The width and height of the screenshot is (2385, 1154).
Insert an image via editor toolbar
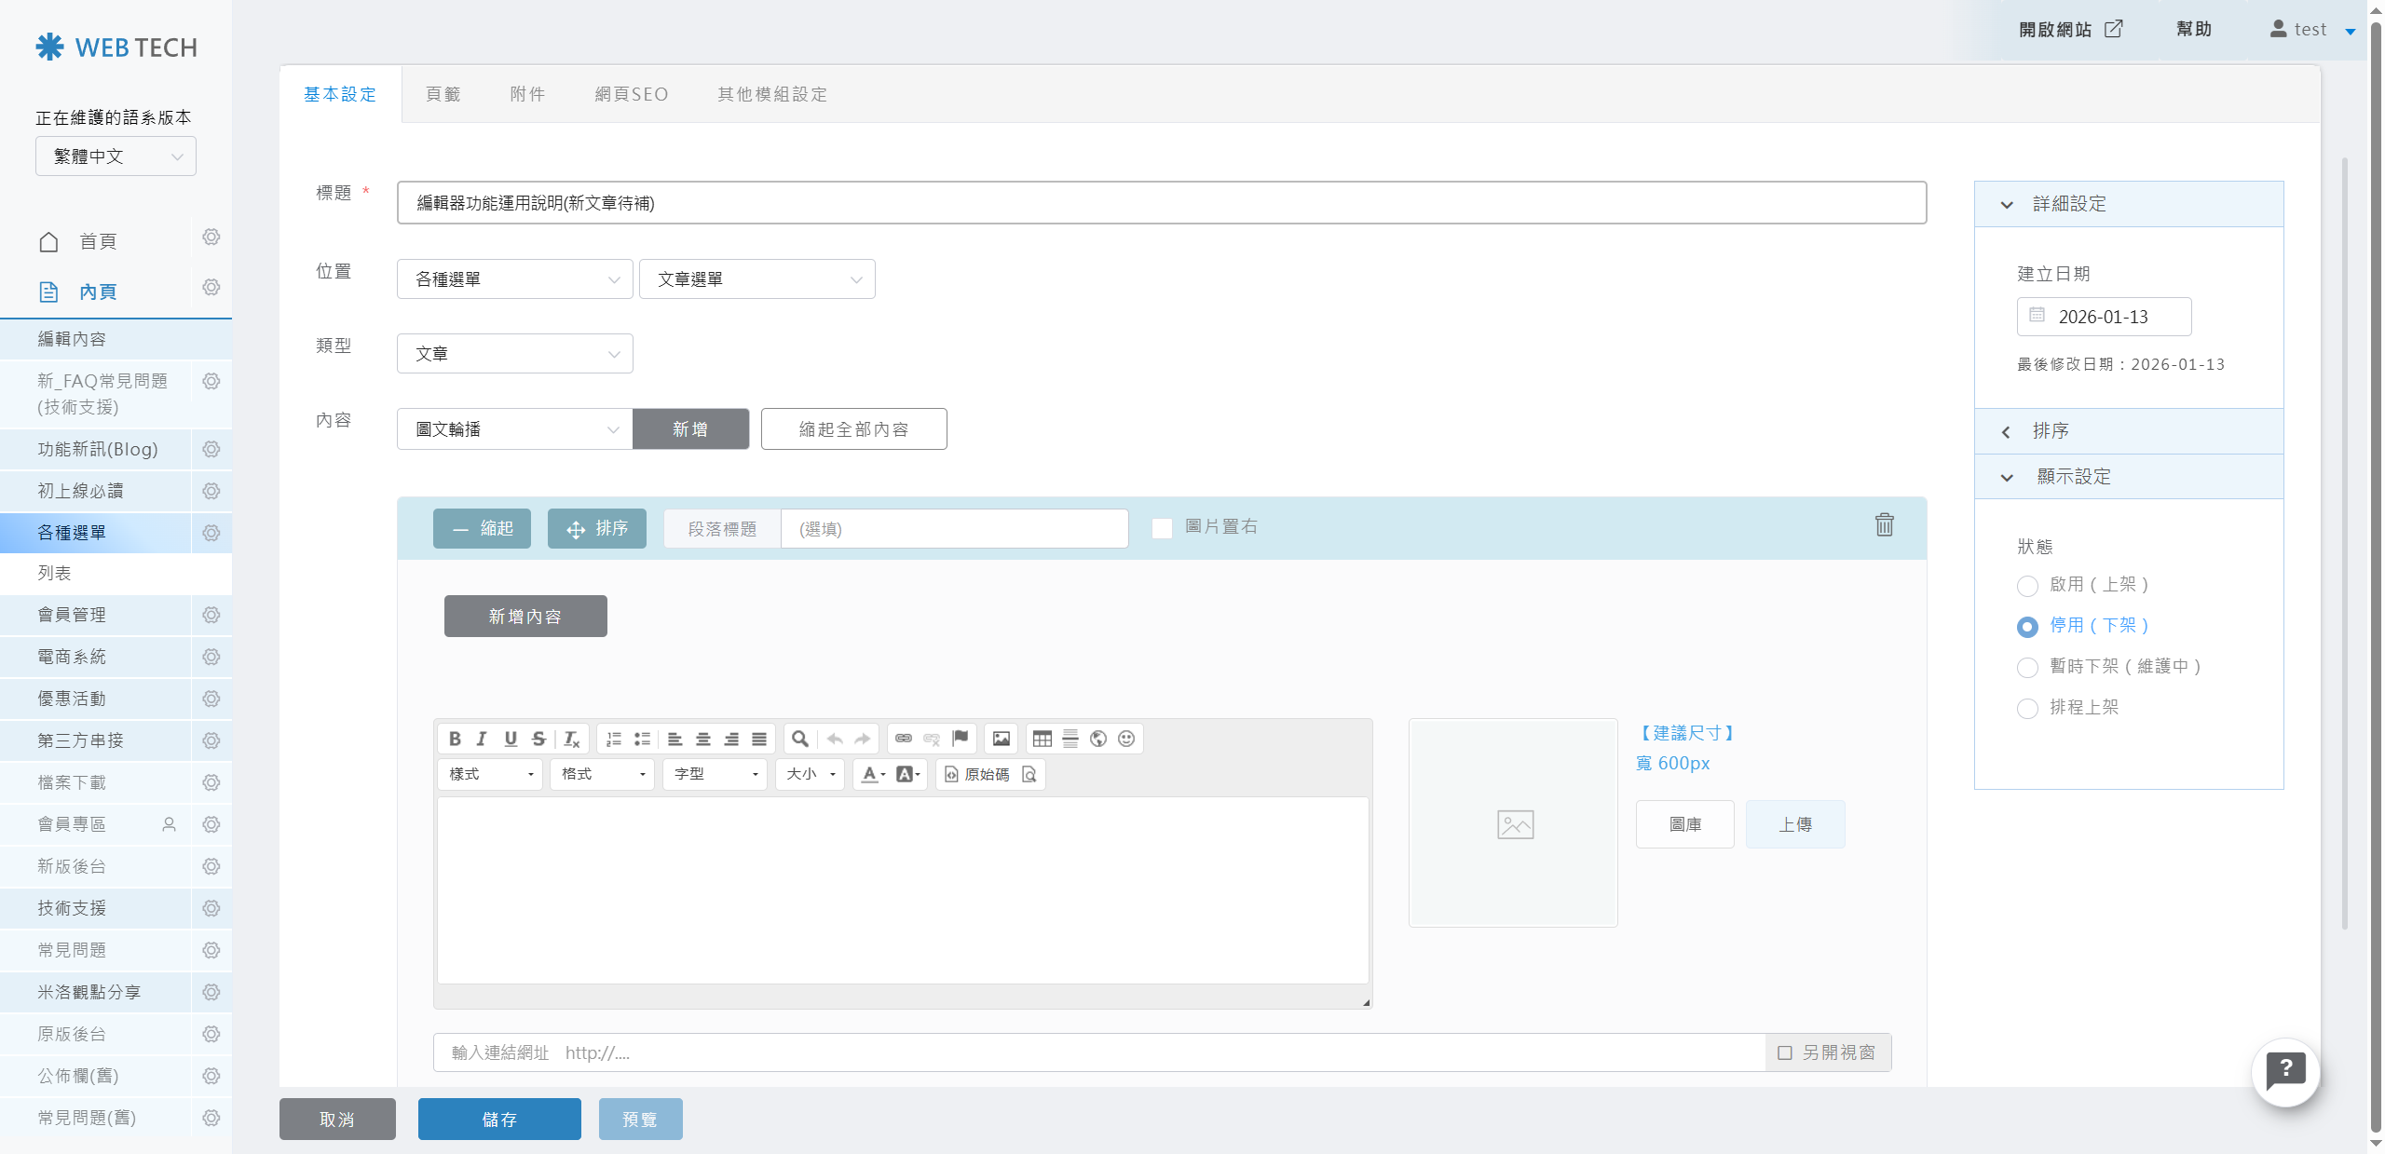[x=1002, y=739]
